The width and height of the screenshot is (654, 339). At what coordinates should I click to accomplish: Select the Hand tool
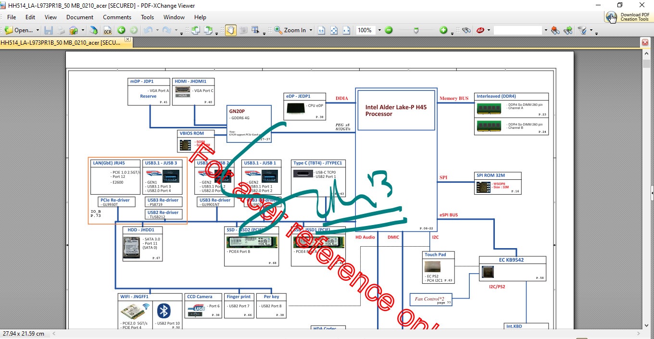coord(231,30)
